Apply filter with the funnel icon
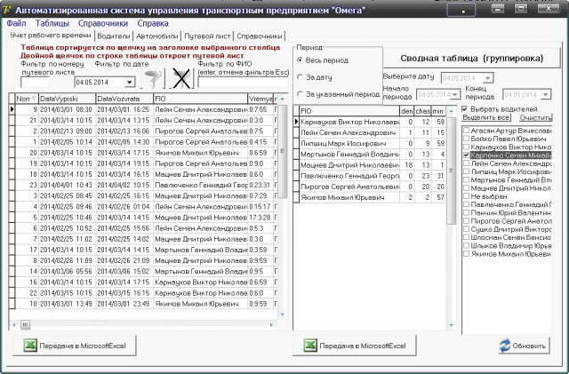The height and width of the screenshot is (374, 569). [x=153, y=79]
